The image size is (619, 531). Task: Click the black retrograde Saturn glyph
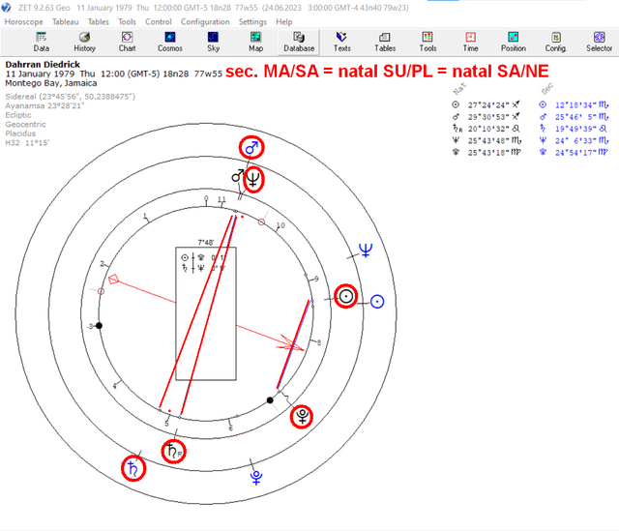174,451
